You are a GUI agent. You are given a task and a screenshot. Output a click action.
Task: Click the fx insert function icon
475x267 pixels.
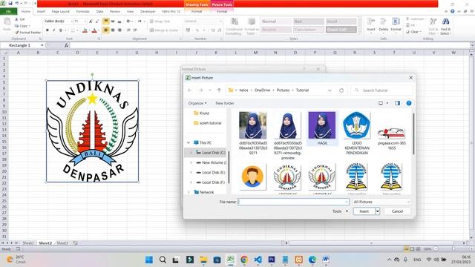click(x=66, y=45)
